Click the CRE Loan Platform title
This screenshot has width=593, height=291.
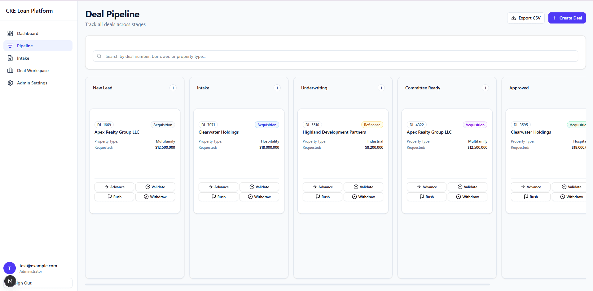[x=29, y=11]
